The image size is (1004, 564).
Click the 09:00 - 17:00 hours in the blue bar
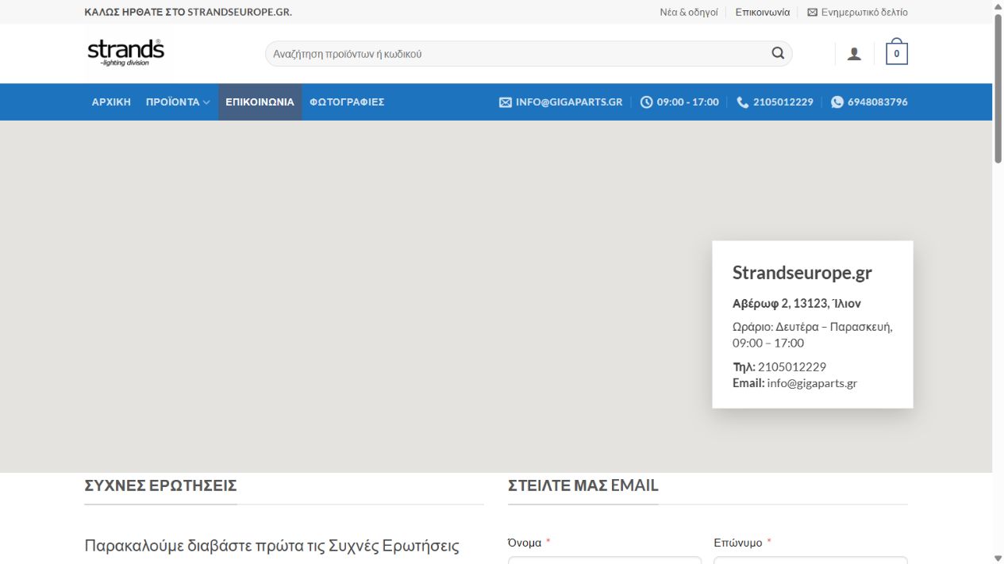pos(688,102)
